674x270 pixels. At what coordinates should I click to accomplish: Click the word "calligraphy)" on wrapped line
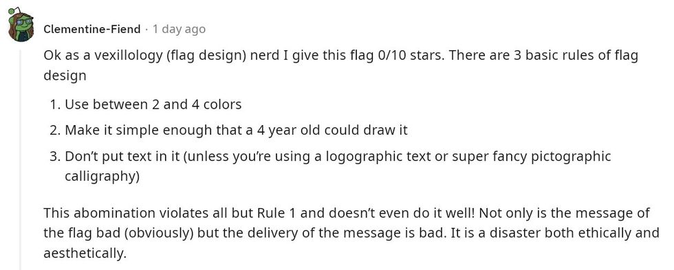pyautogui.click(x=102, y=176)
